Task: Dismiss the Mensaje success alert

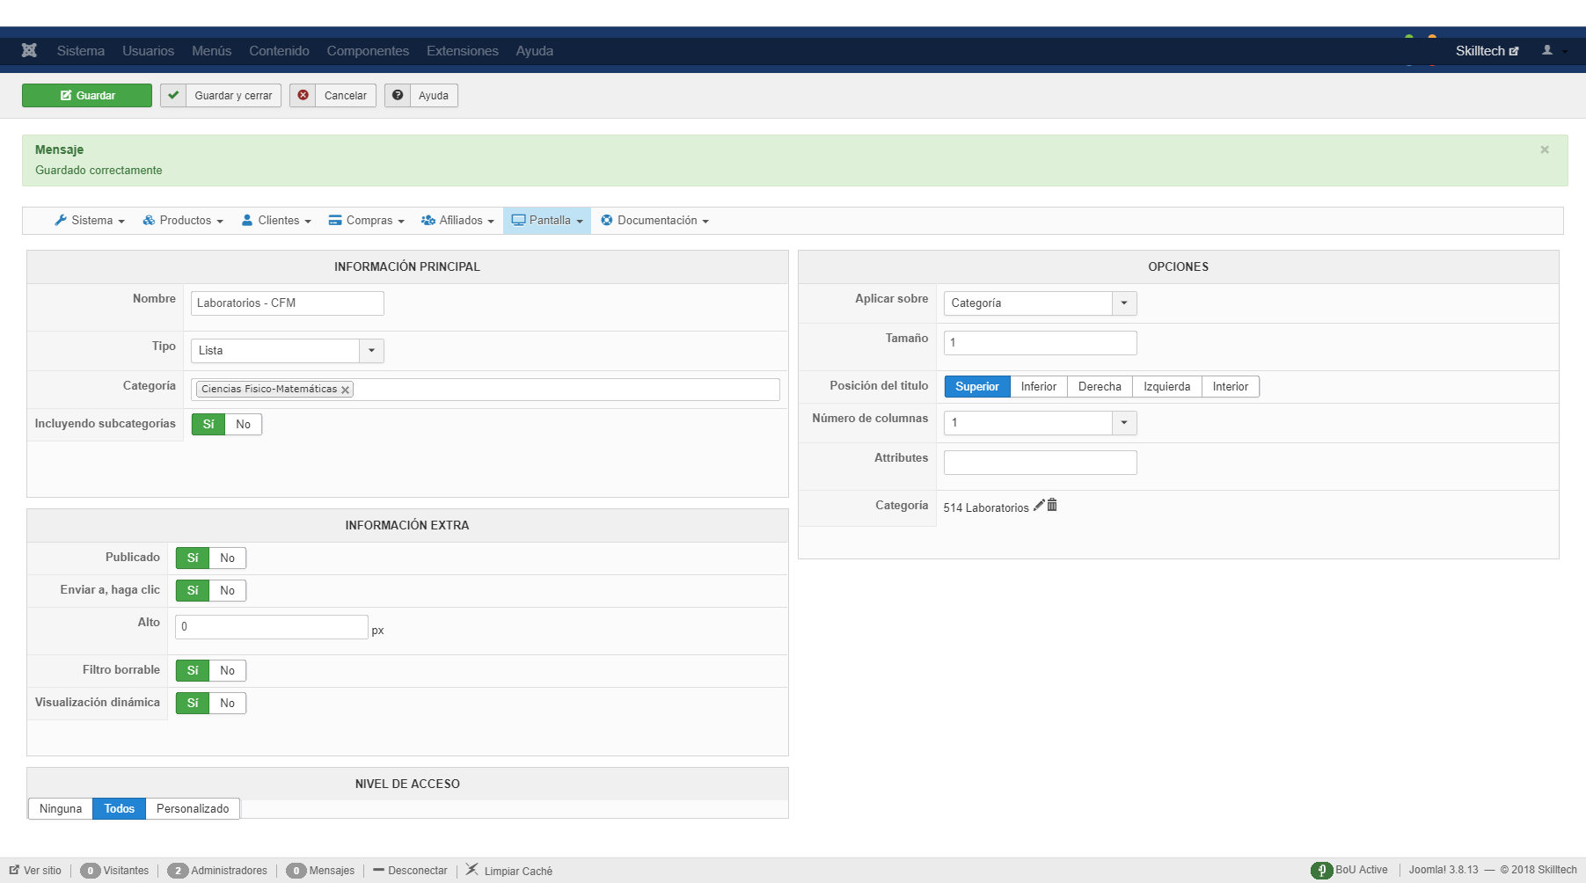Action: pos(1545,150)
